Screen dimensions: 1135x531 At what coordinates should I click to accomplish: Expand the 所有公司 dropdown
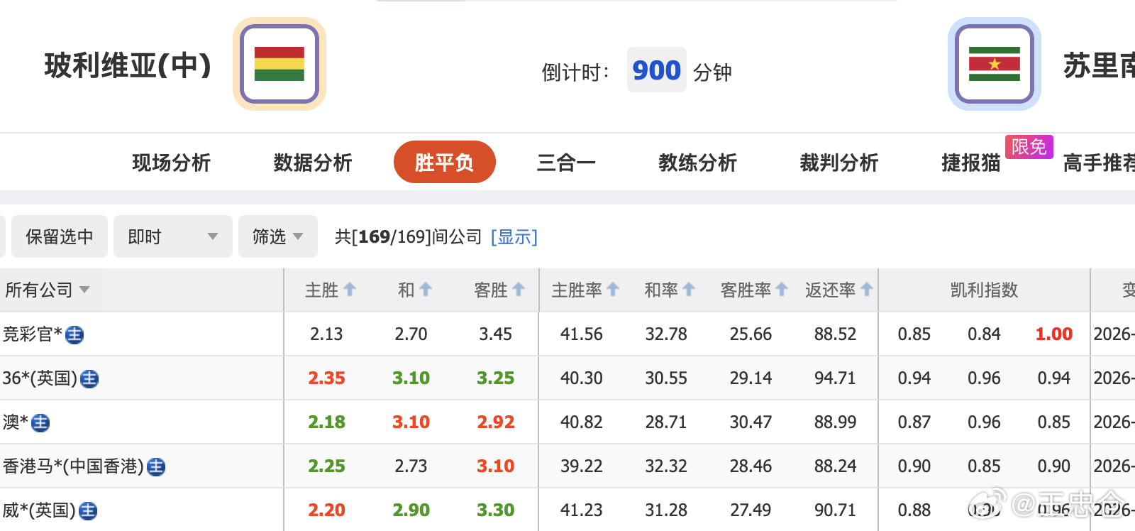(48, 290)
